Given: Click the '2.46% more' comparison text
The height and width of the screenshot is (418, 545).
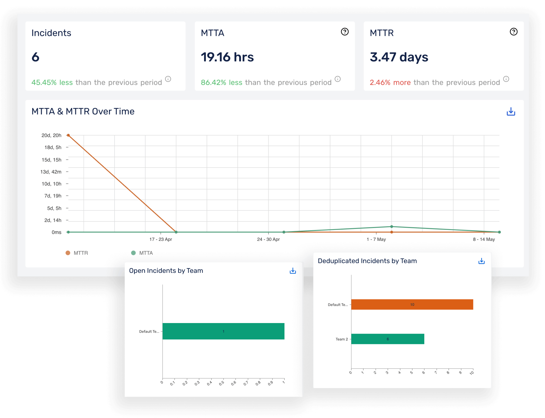Looking at the screenshot, I should 390,82.
